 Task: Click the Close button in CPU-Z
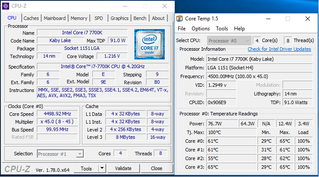point(156,168)
